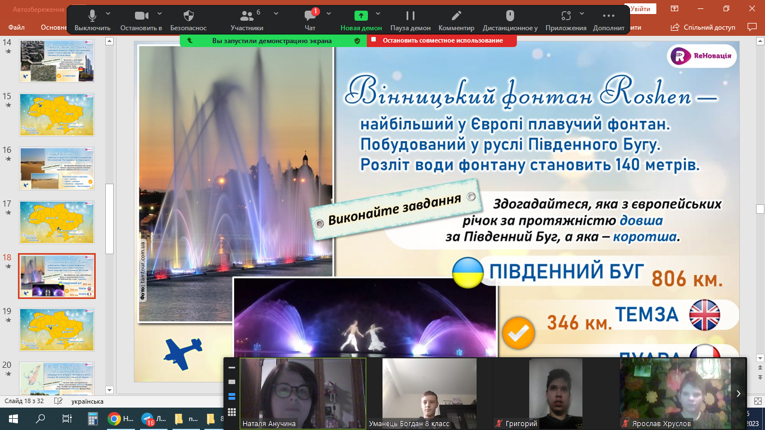This screenshot has width=765, height=430.
Task: Click Наталя Анучина video tile
Action: pyautogui.click(x=303, y=394)
